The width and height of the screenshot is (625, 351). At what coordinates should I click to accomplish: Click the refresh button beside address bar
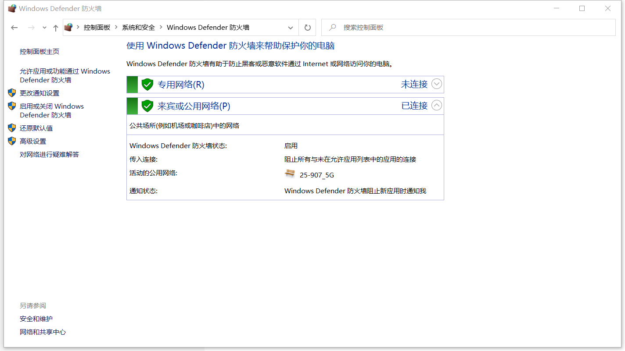coord(307,28)
